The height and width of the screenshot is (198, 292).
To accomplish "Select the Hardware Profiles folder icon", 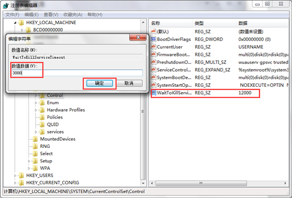I will click(42, 110).
